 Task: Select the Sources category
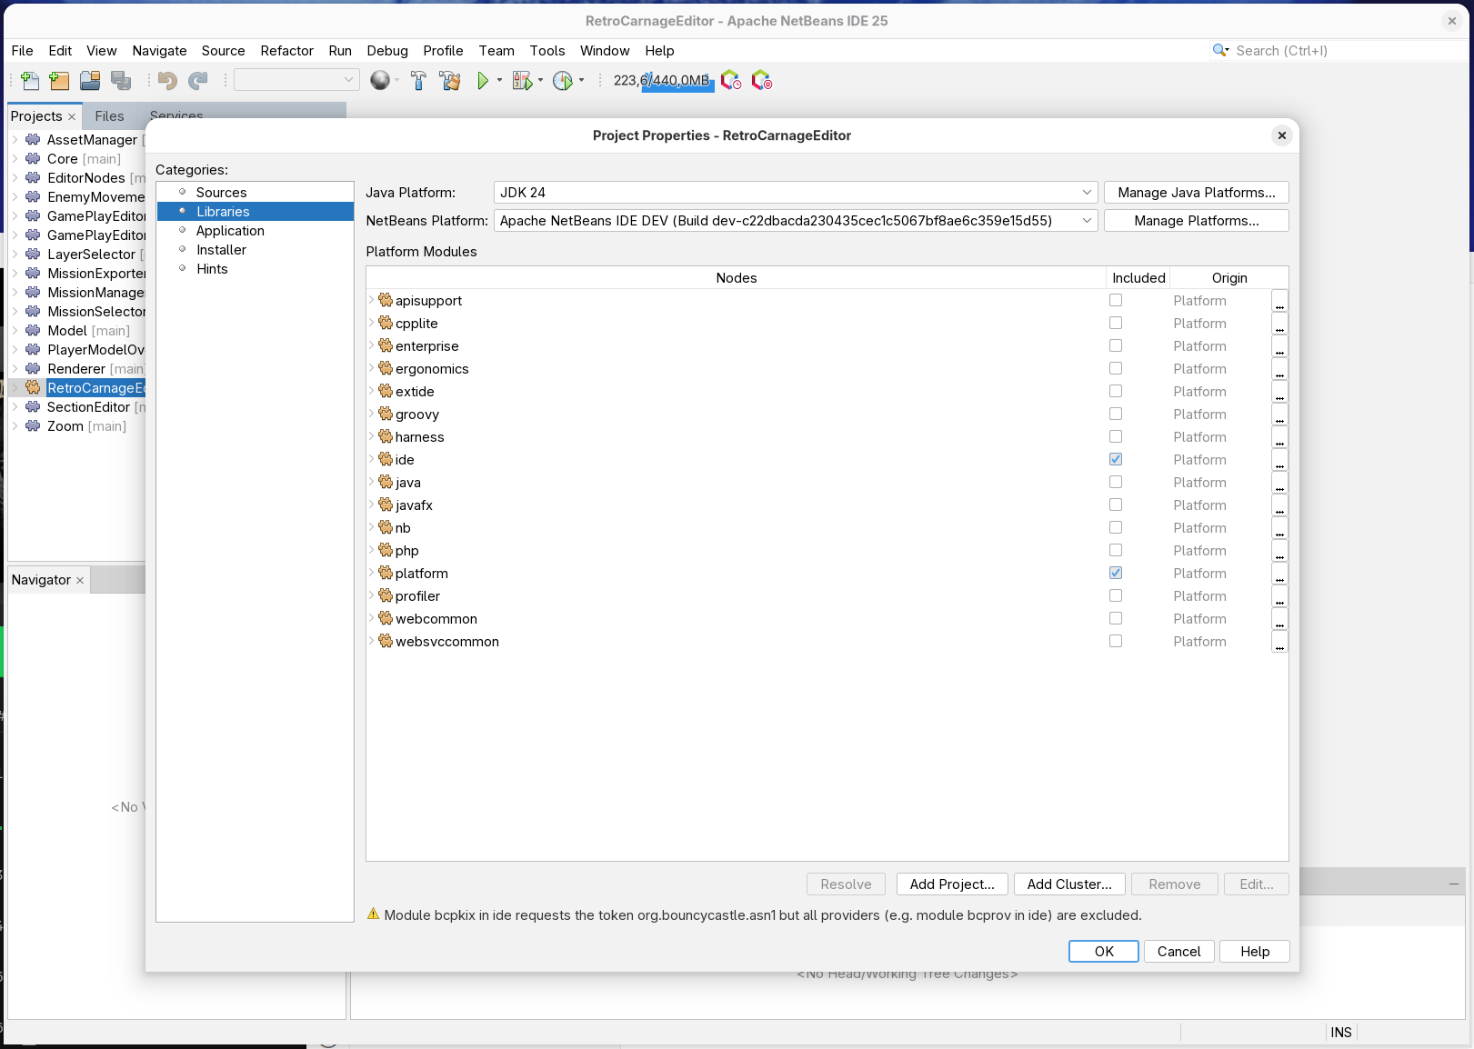tap(222, 193)
